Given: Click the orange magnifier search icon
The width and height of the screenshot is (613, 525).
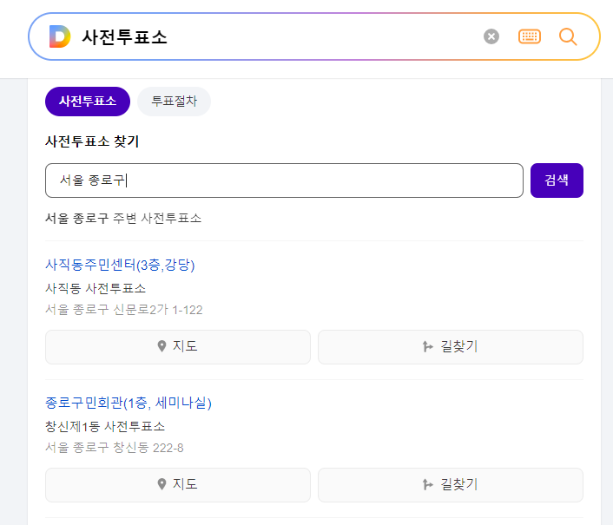Looking at the screenshot, I should 568,36.
